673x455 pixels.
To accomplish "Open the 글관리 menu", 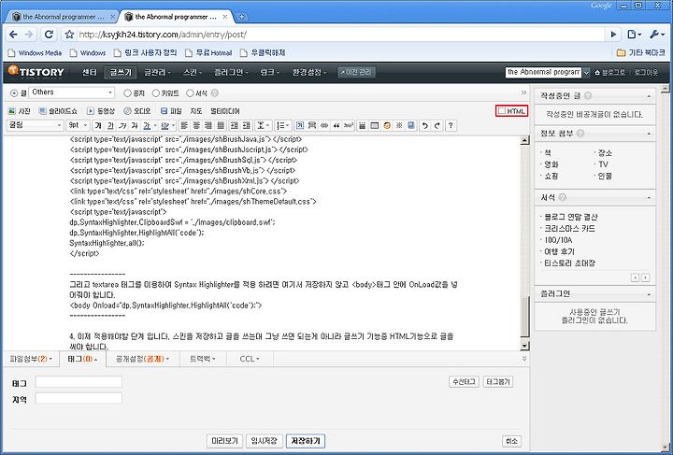I will tap(157, 73).
